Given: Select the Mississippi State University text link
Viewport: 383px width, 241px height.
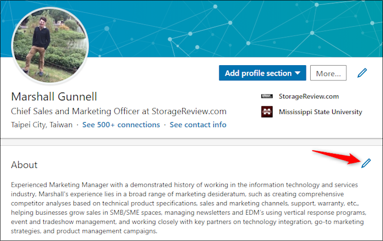Looking at the screenshot, I should (321, 112).
